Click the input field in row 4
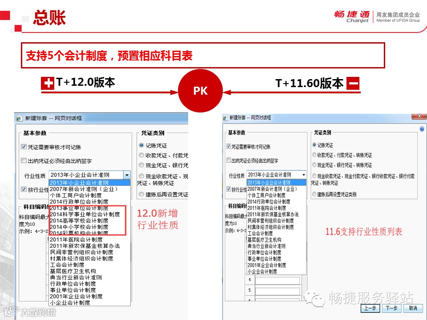427x320 pixels. 278,280
